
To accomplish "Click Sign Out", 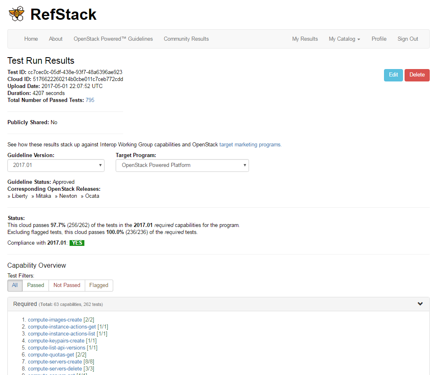I will point(407,39).
